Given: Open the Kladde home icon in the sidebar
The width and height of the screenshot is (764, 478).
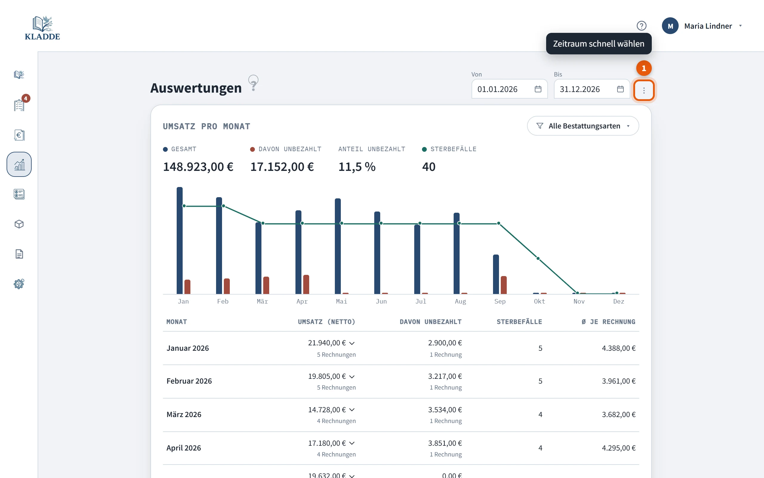Looking at the screenshot, I should [19, 75].
